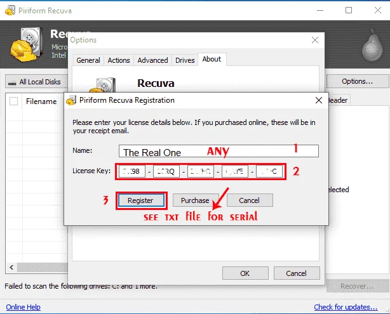Click OK in the Options dialog
This screenshot has width=390, height=314.
pos(245,273)
